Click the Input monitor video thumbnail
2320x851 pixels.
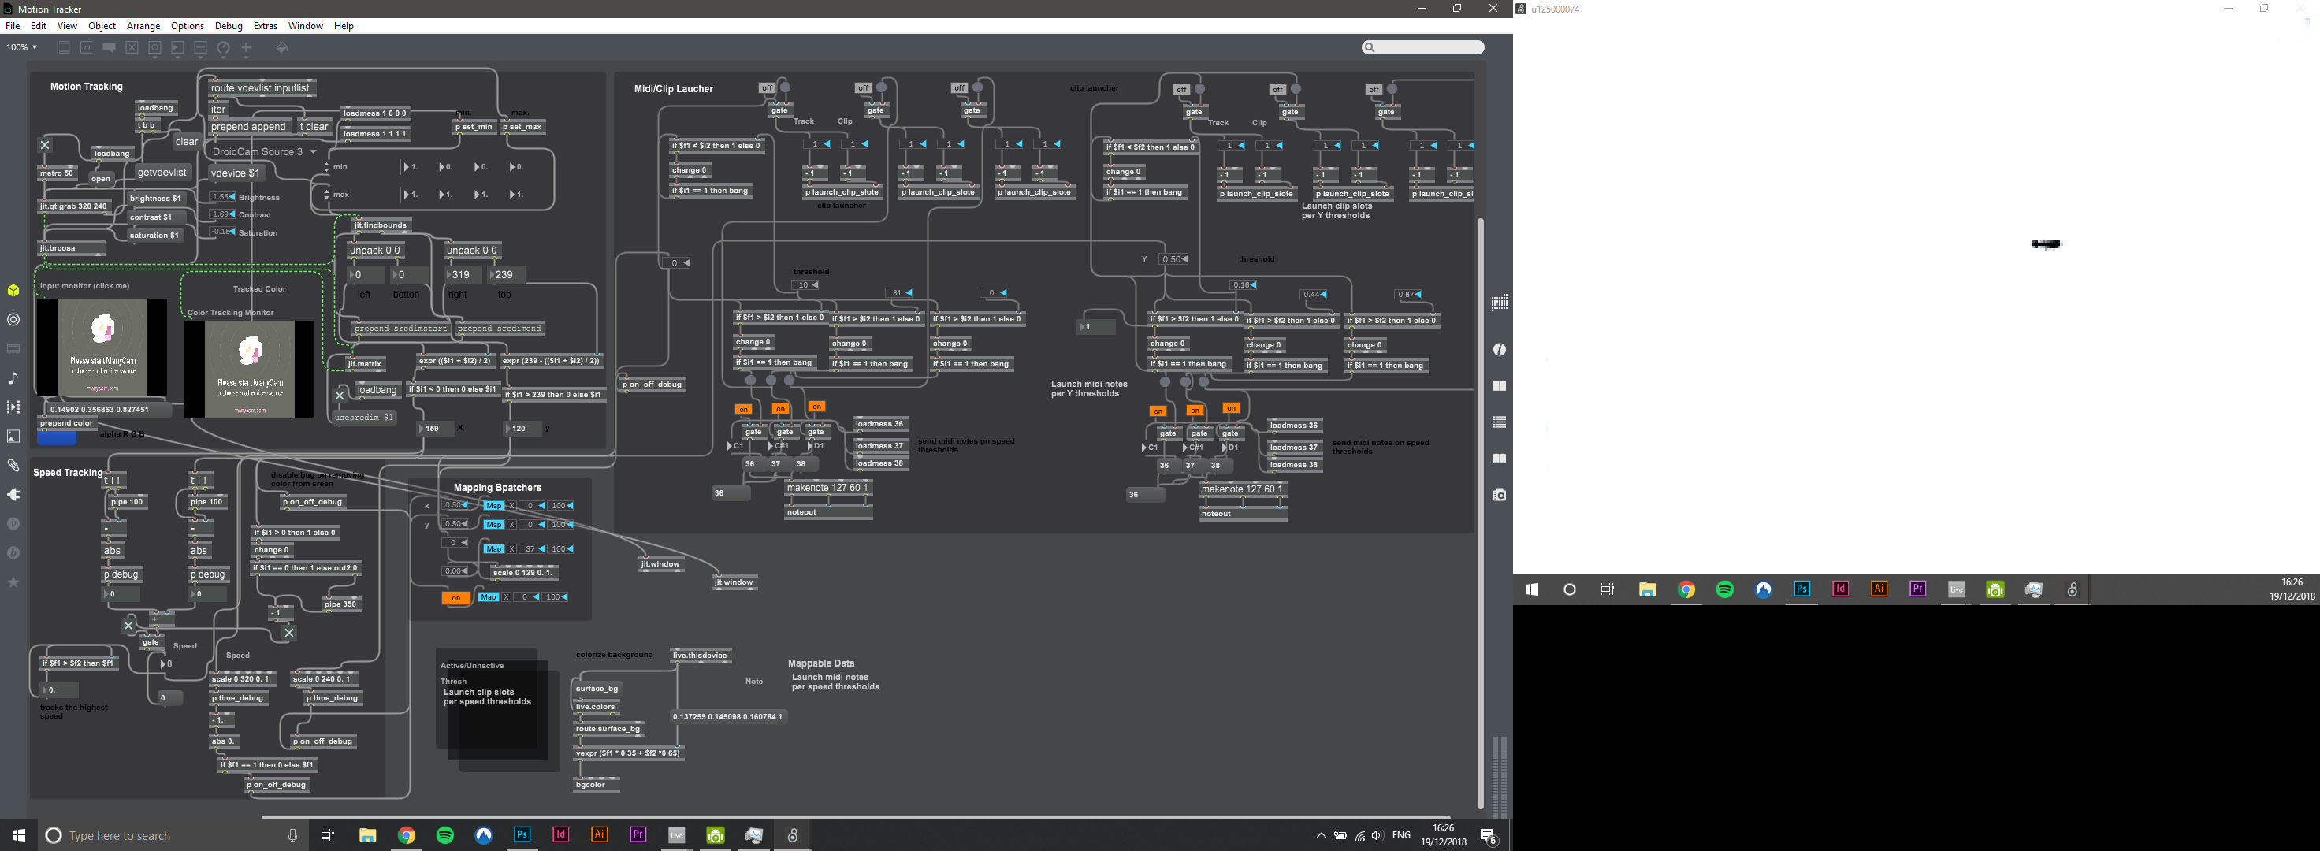tap(102, 347)
